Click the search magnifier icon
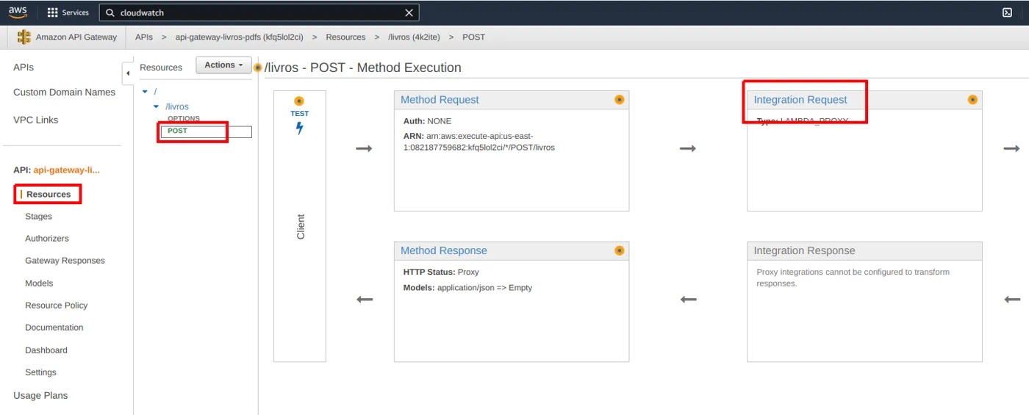 pos(110,12)
